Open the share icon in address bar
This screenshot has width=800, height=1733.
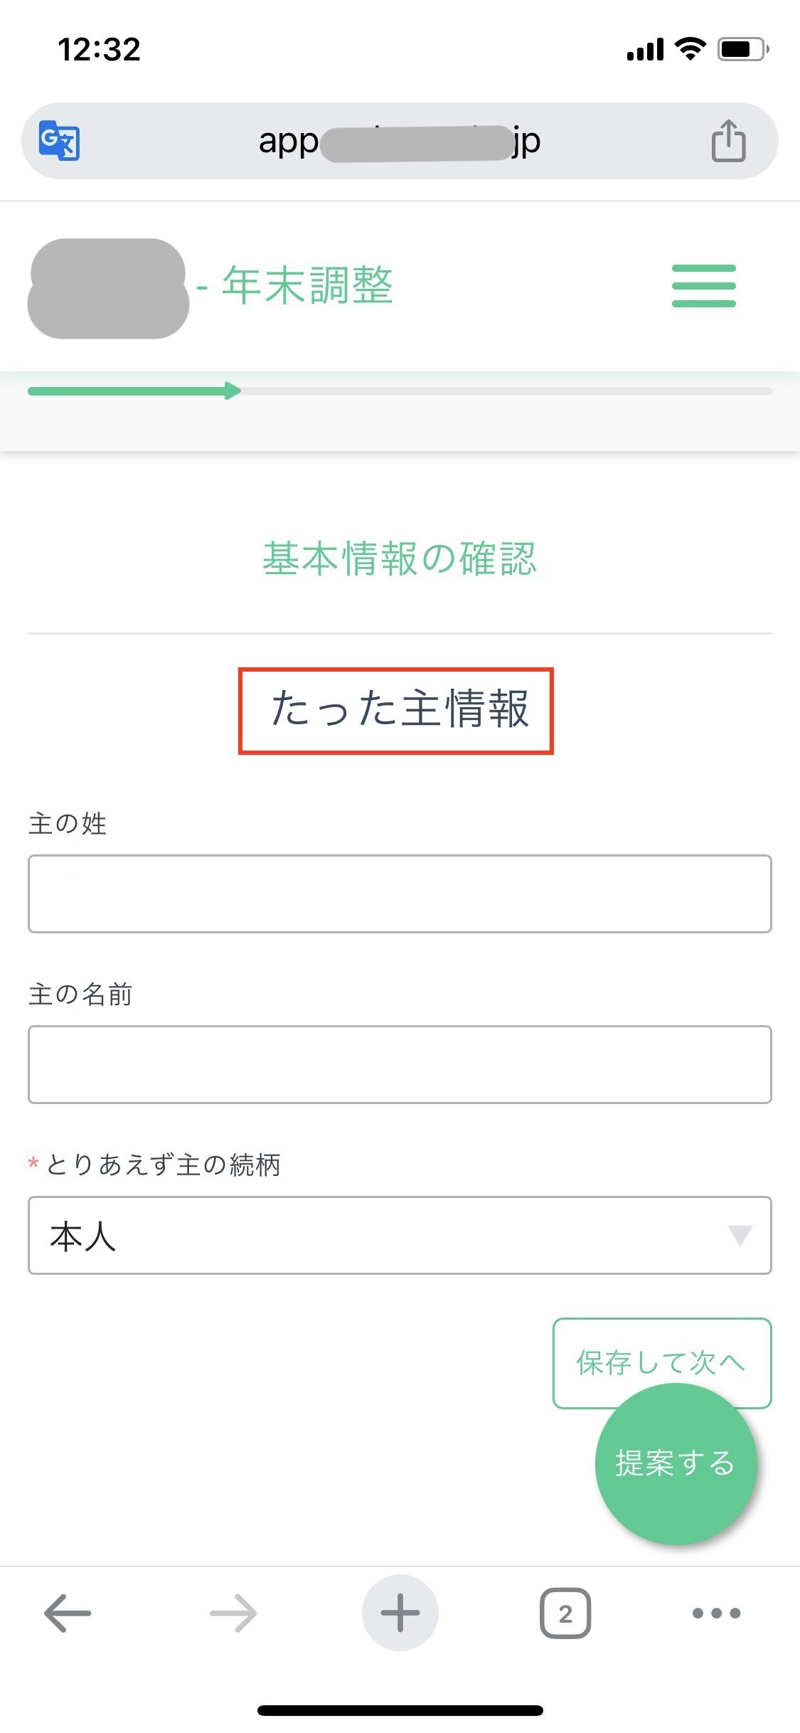728,141
